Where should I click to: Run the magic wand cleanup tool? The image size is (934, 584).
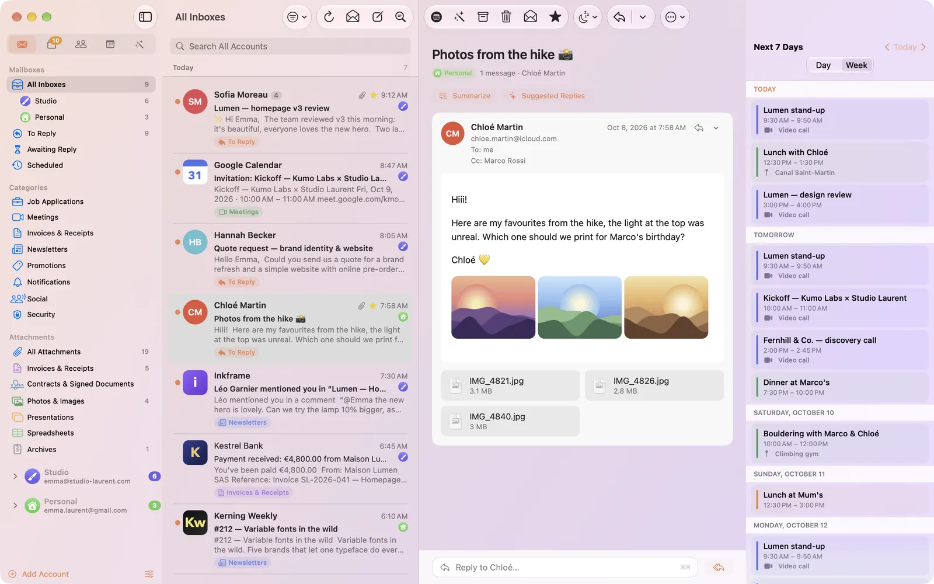coord(459,17)
